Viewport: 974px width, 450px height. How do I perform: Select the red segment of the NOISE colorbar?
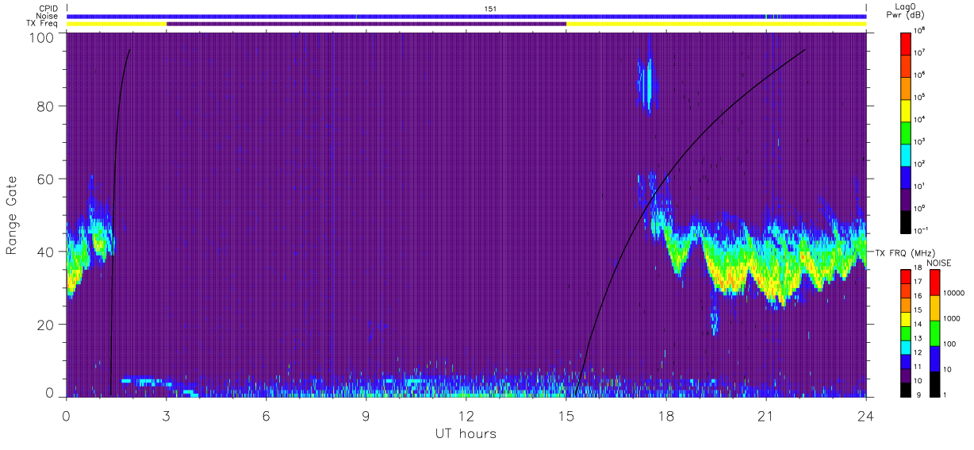click(934, 283)
